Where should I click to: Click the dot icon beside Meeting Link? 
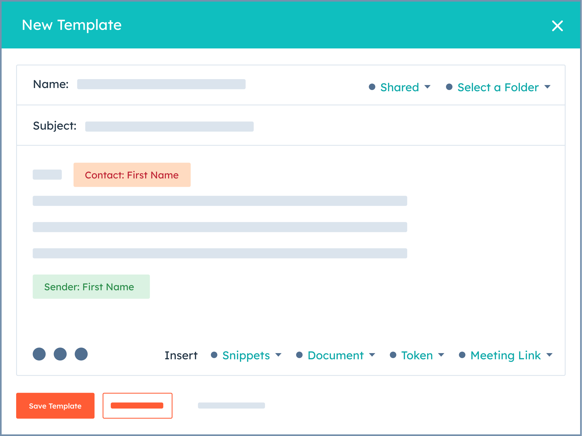[462, 355]
